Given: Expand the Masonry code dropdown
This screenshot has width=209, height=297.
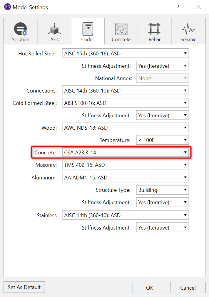Looking at the screenshot, I should click(x=125, y=165).
